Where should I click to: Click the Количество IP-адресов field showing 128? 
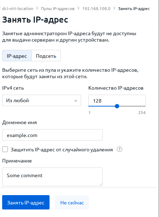pos(117,101)
